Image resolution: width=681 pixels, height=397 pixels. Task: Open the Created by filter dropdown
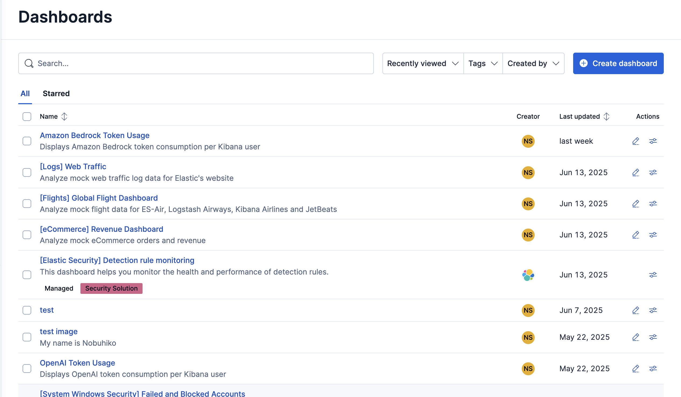(533, 63)
